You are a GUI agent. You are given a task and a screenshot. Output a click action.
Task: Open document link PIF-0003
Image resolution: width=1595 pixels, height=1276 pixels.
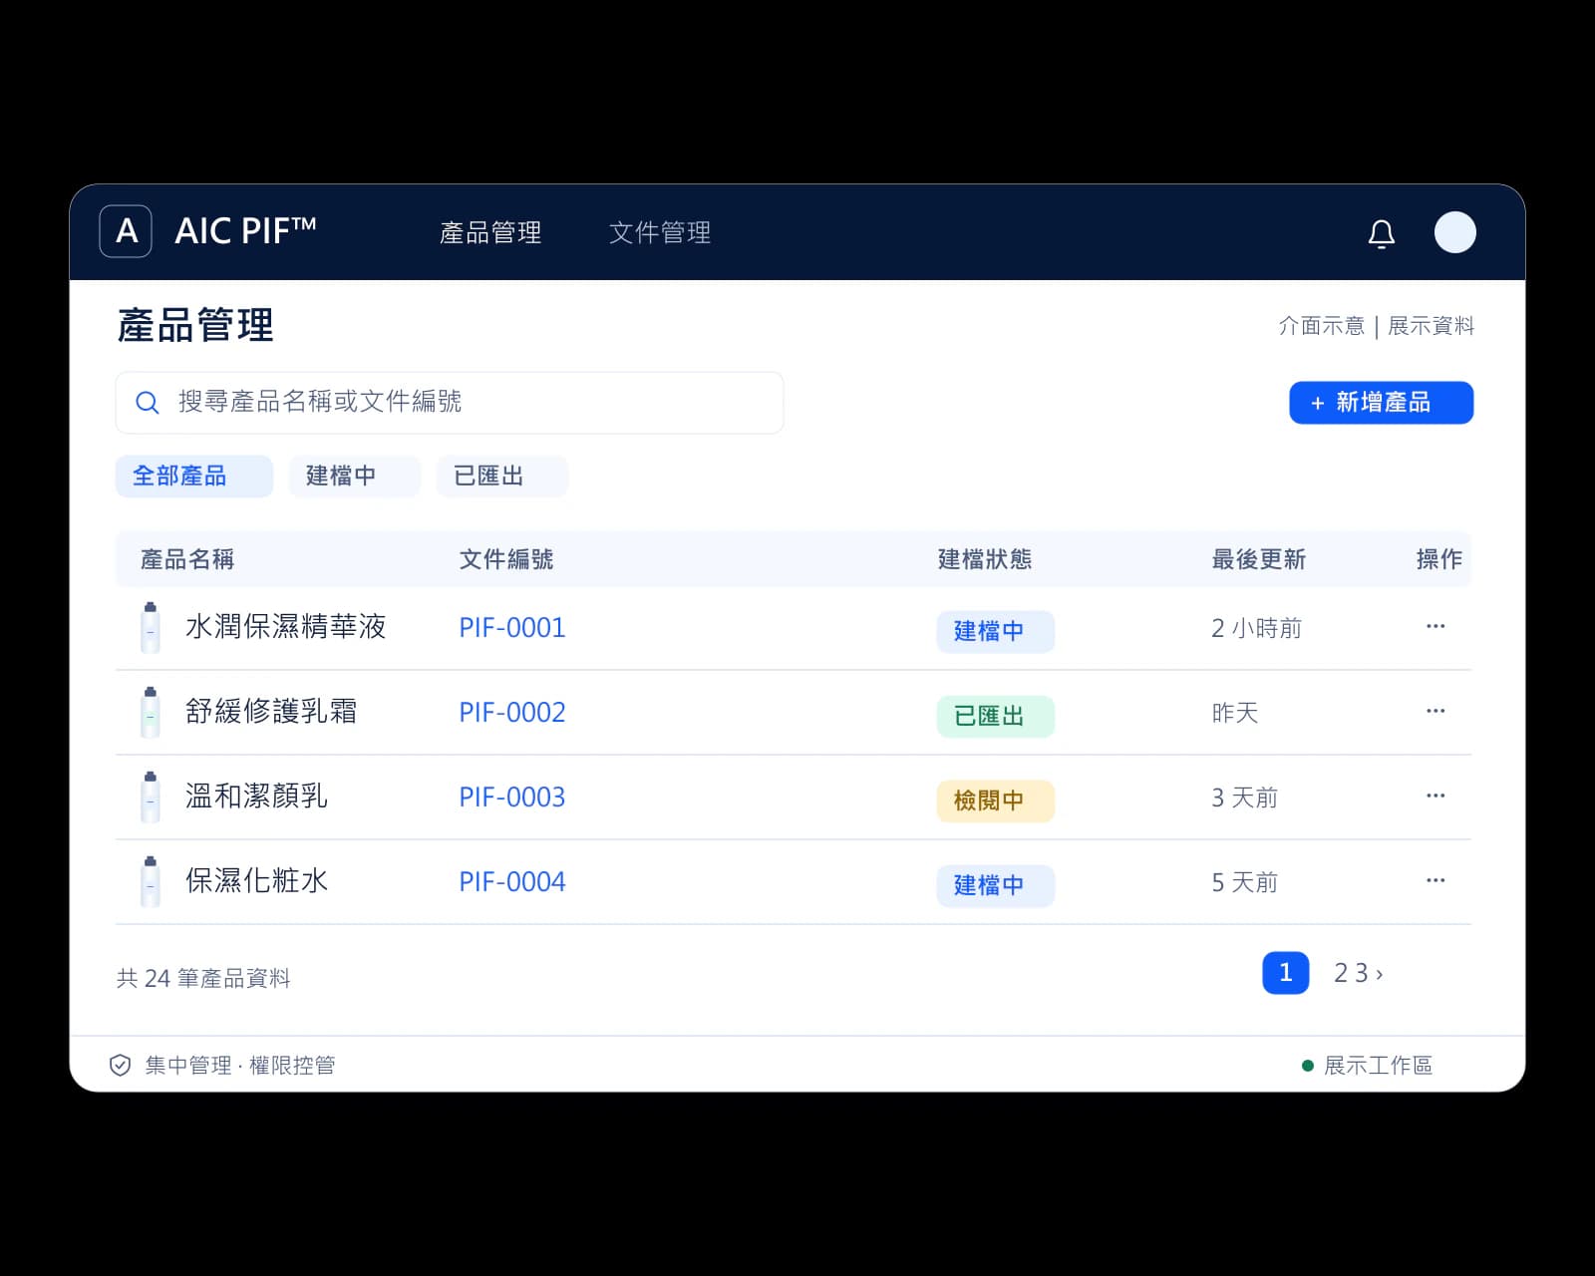512,797
